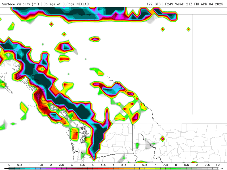
Task: Click the "Surface Visibility (mi)" title text
Action: [x=20, y=4]
